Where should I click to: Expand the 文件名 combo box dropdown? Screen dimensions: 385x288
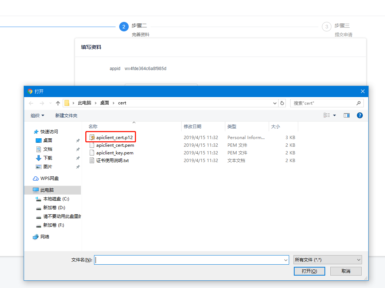(x=286, y=260)
